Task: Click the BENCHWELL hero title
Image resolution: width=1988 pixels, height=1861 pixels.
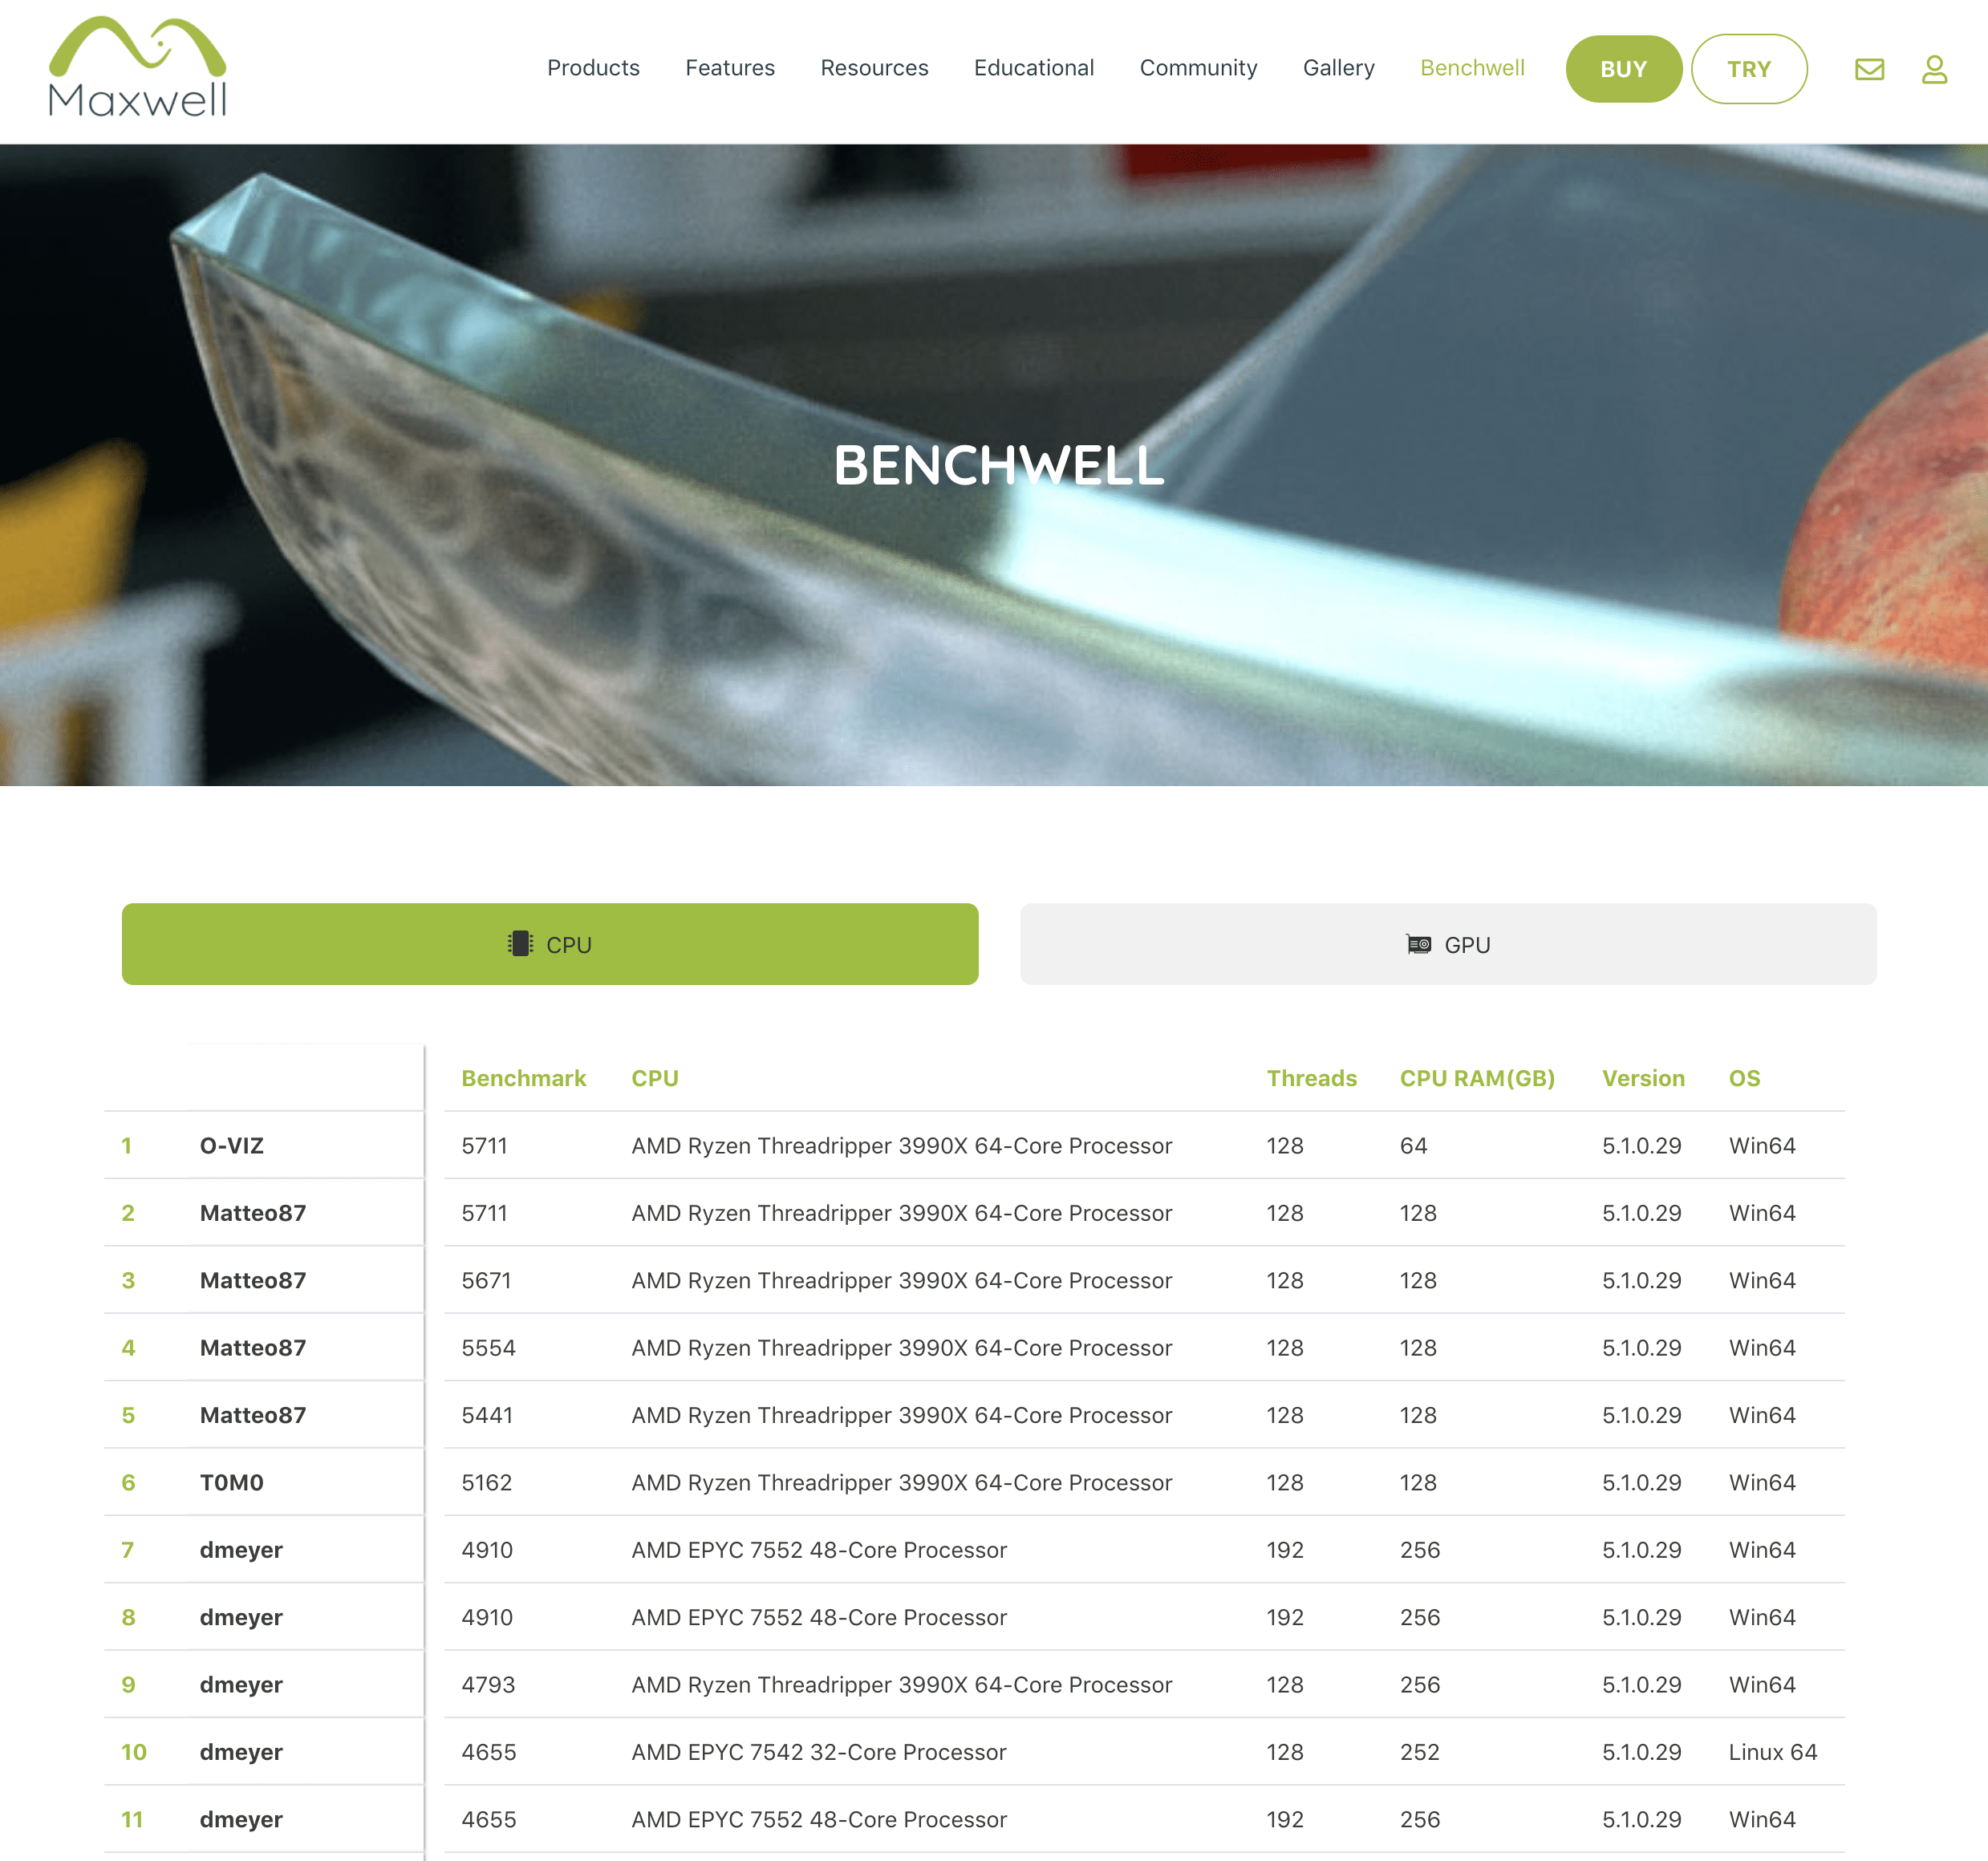Action: pyautogui.click(x=998, y=465)
